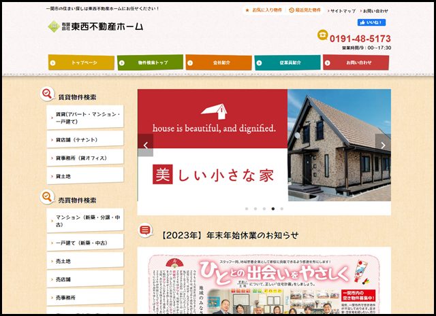
Task: Click the 東西不動産ホーム diamond logo icon
Action: (54, 27)
